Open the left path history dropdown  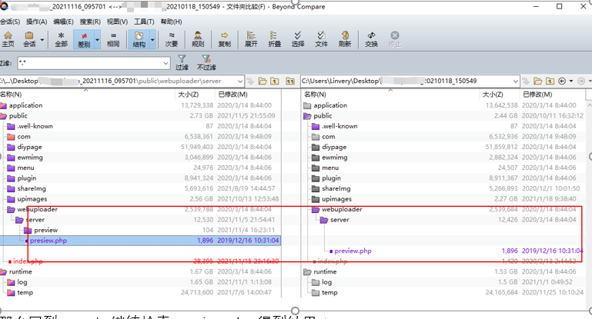click(240, 81)
